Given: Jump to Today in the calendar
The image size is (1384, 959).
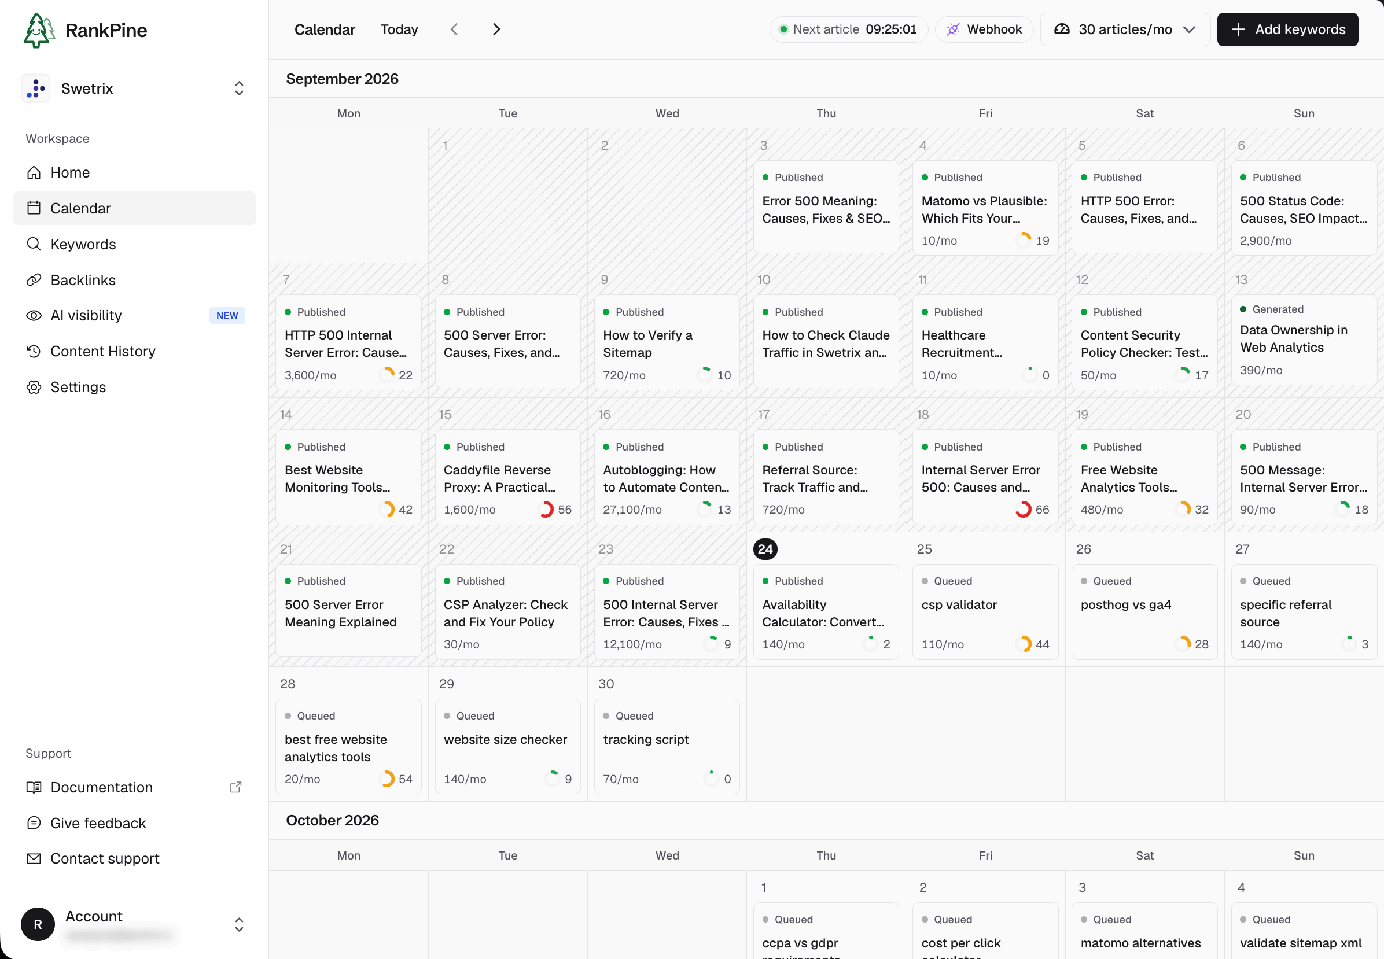Looking at the screenshot, I should pyautogui.click(x=399, y=29).
